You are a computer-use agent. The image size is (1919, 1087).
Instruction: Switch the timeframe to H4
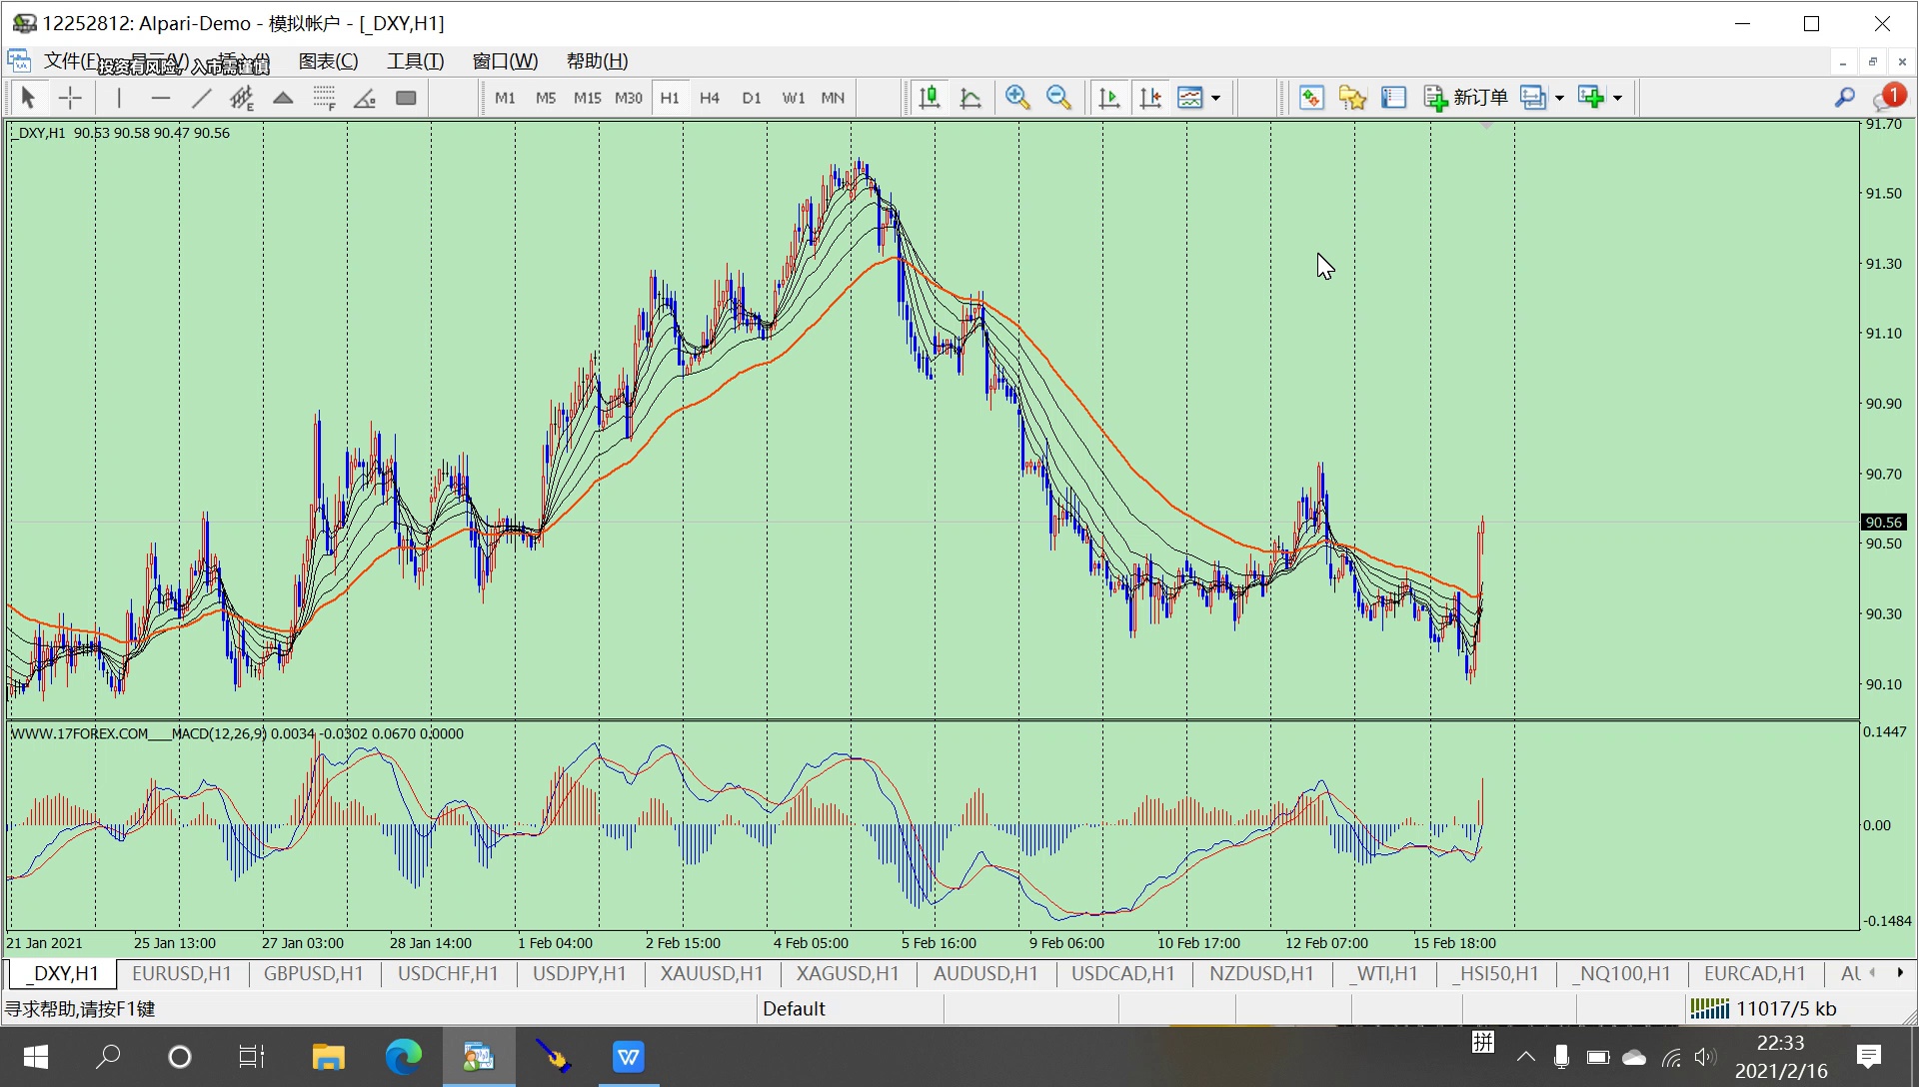coord(710,98)
